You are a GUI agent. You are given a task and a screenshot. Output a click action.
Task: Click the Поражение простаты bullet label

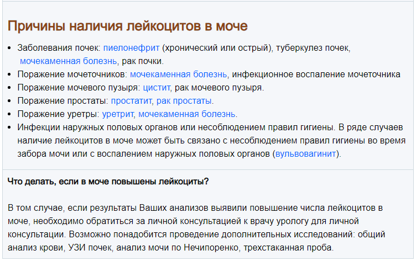click(63, 101)
